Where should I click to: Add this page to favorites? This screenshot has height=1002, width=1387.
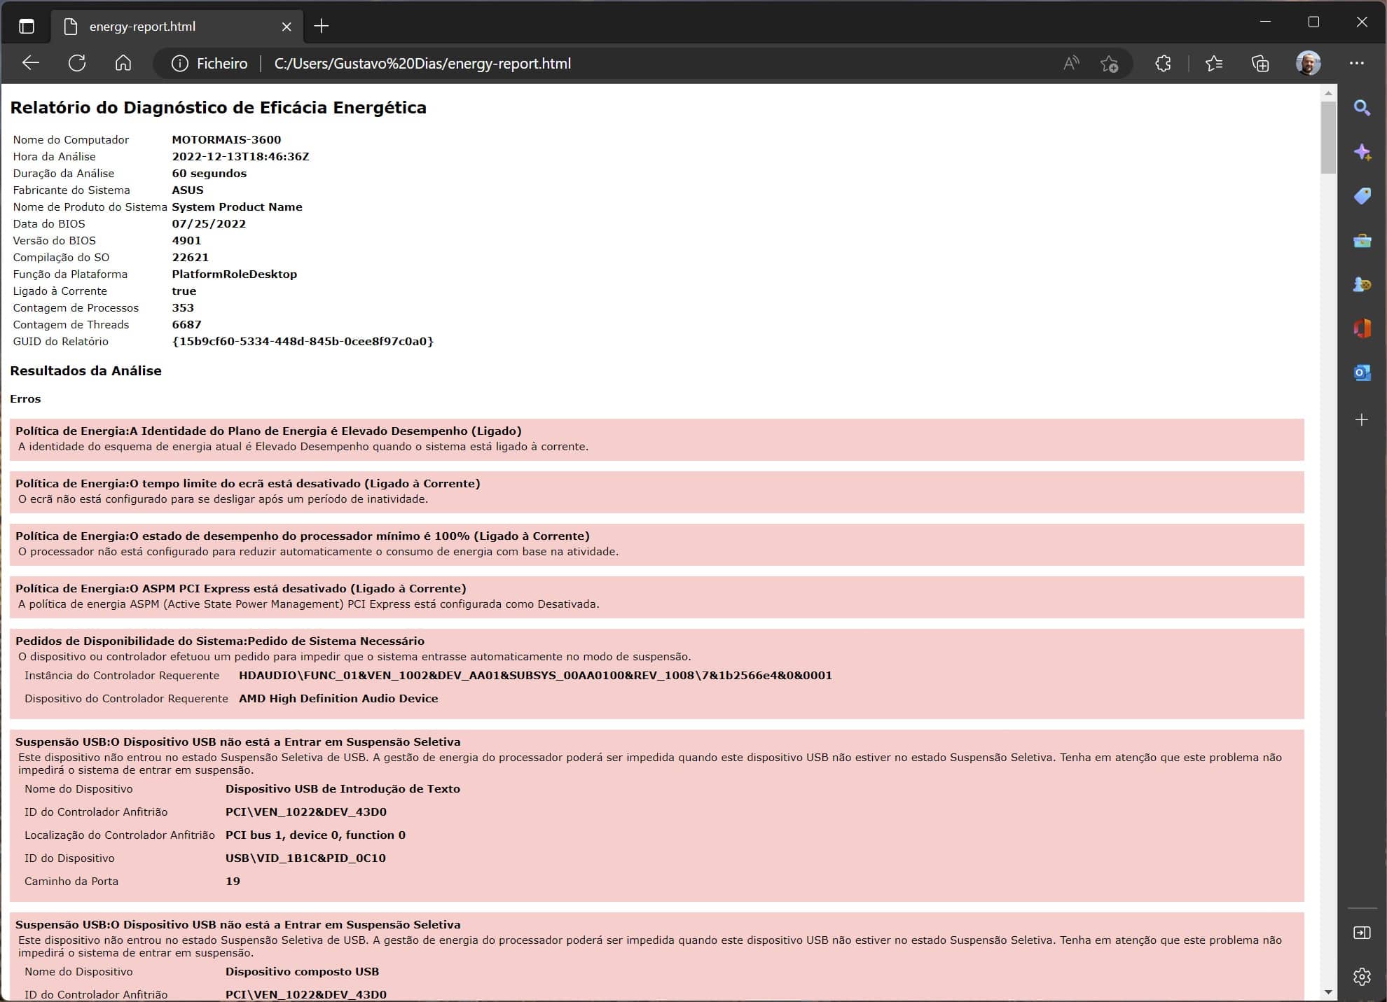1109,64
